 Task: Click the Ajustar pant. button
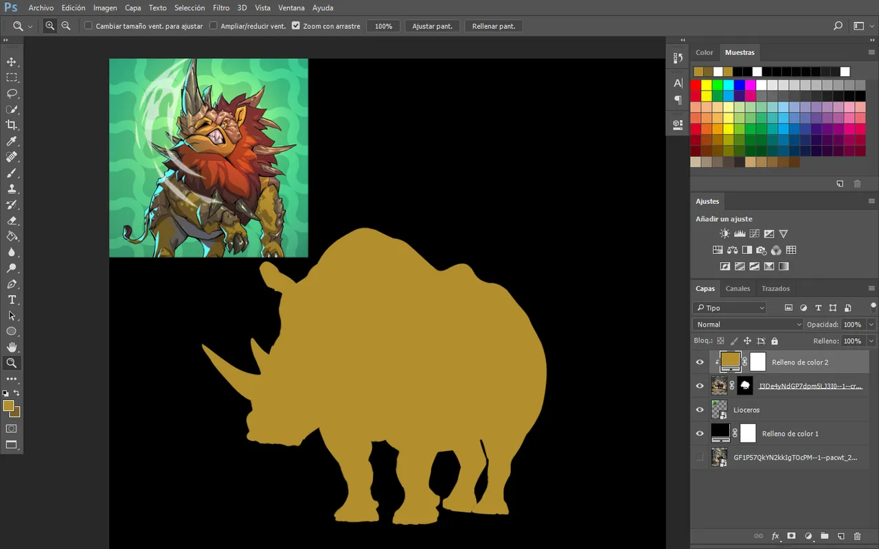[x=433, y=26]
